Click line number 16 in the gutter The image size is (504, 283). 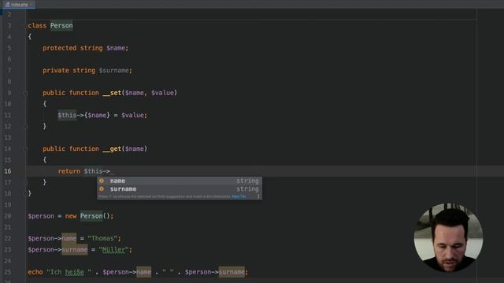pos(8,171)
